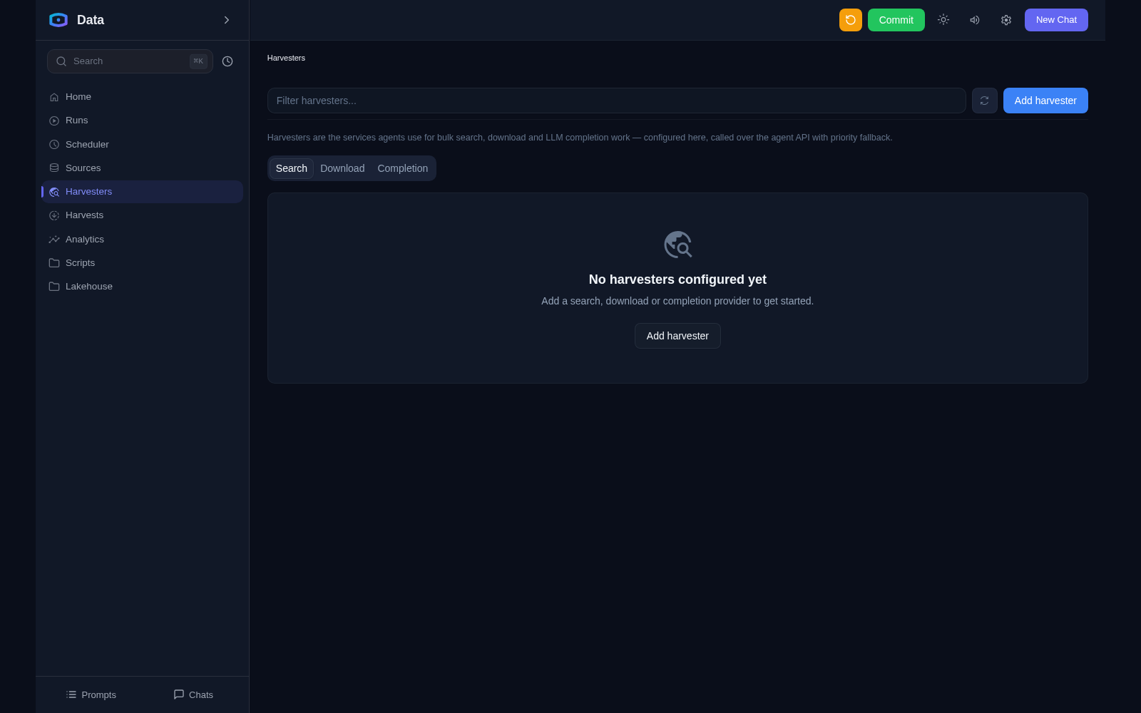Navigate to Sources
This screenshot has width=1141, height=713.
pyautogui.click(x=142, y=168)
